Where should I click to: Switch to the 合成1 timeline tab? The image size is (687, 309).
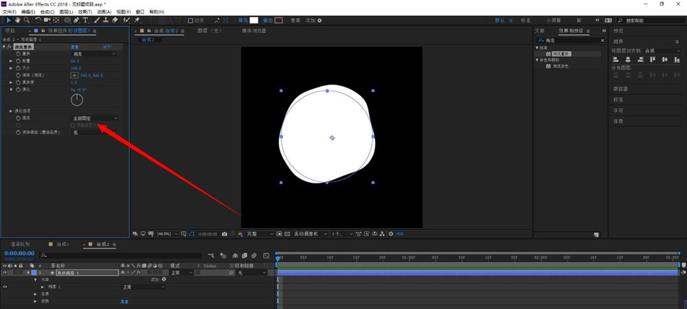point(64,244)
